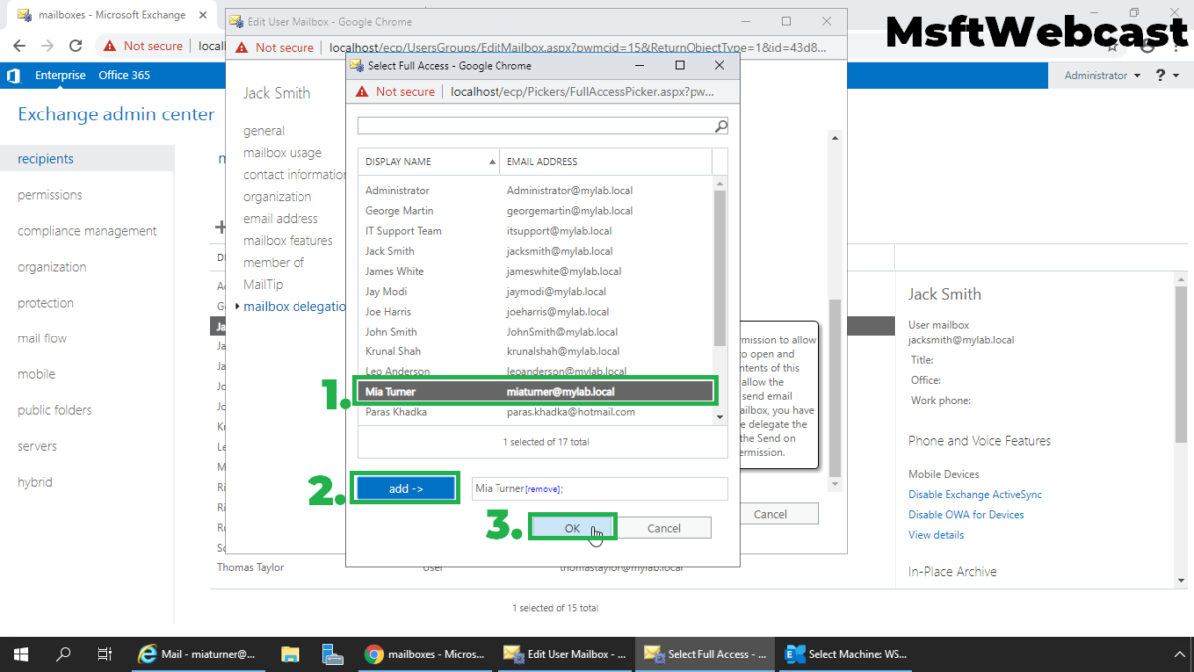
Task: Click the search magnifying glass in the picker
Action: [720, 126]
